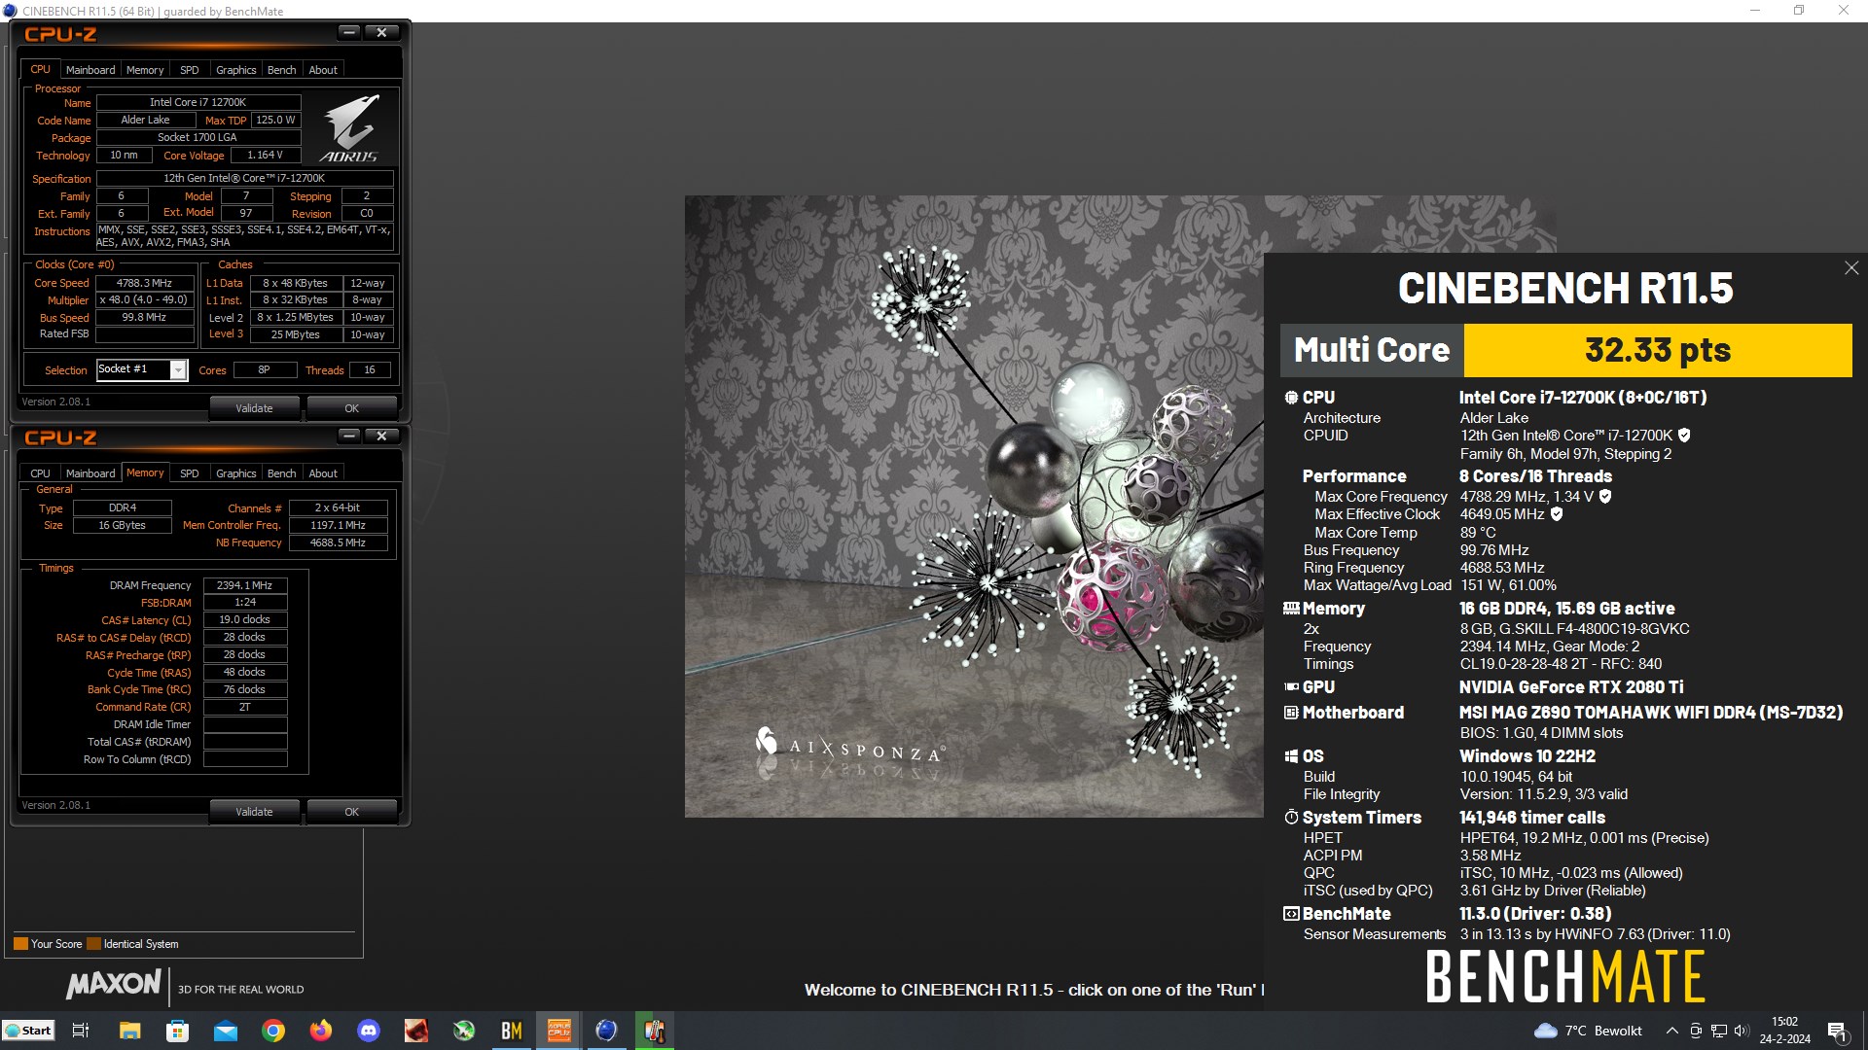Click the MAXON logo
1868x1050 pixels.
point(114,985)
